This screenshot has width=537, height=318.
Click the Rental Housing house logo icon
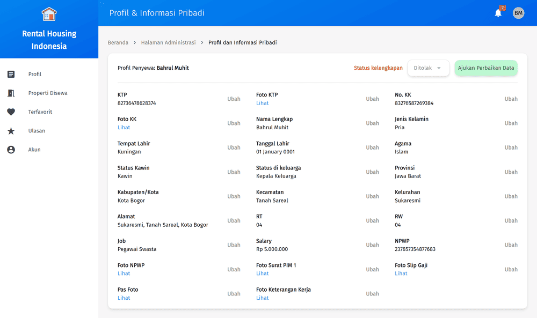coord(49,14)
